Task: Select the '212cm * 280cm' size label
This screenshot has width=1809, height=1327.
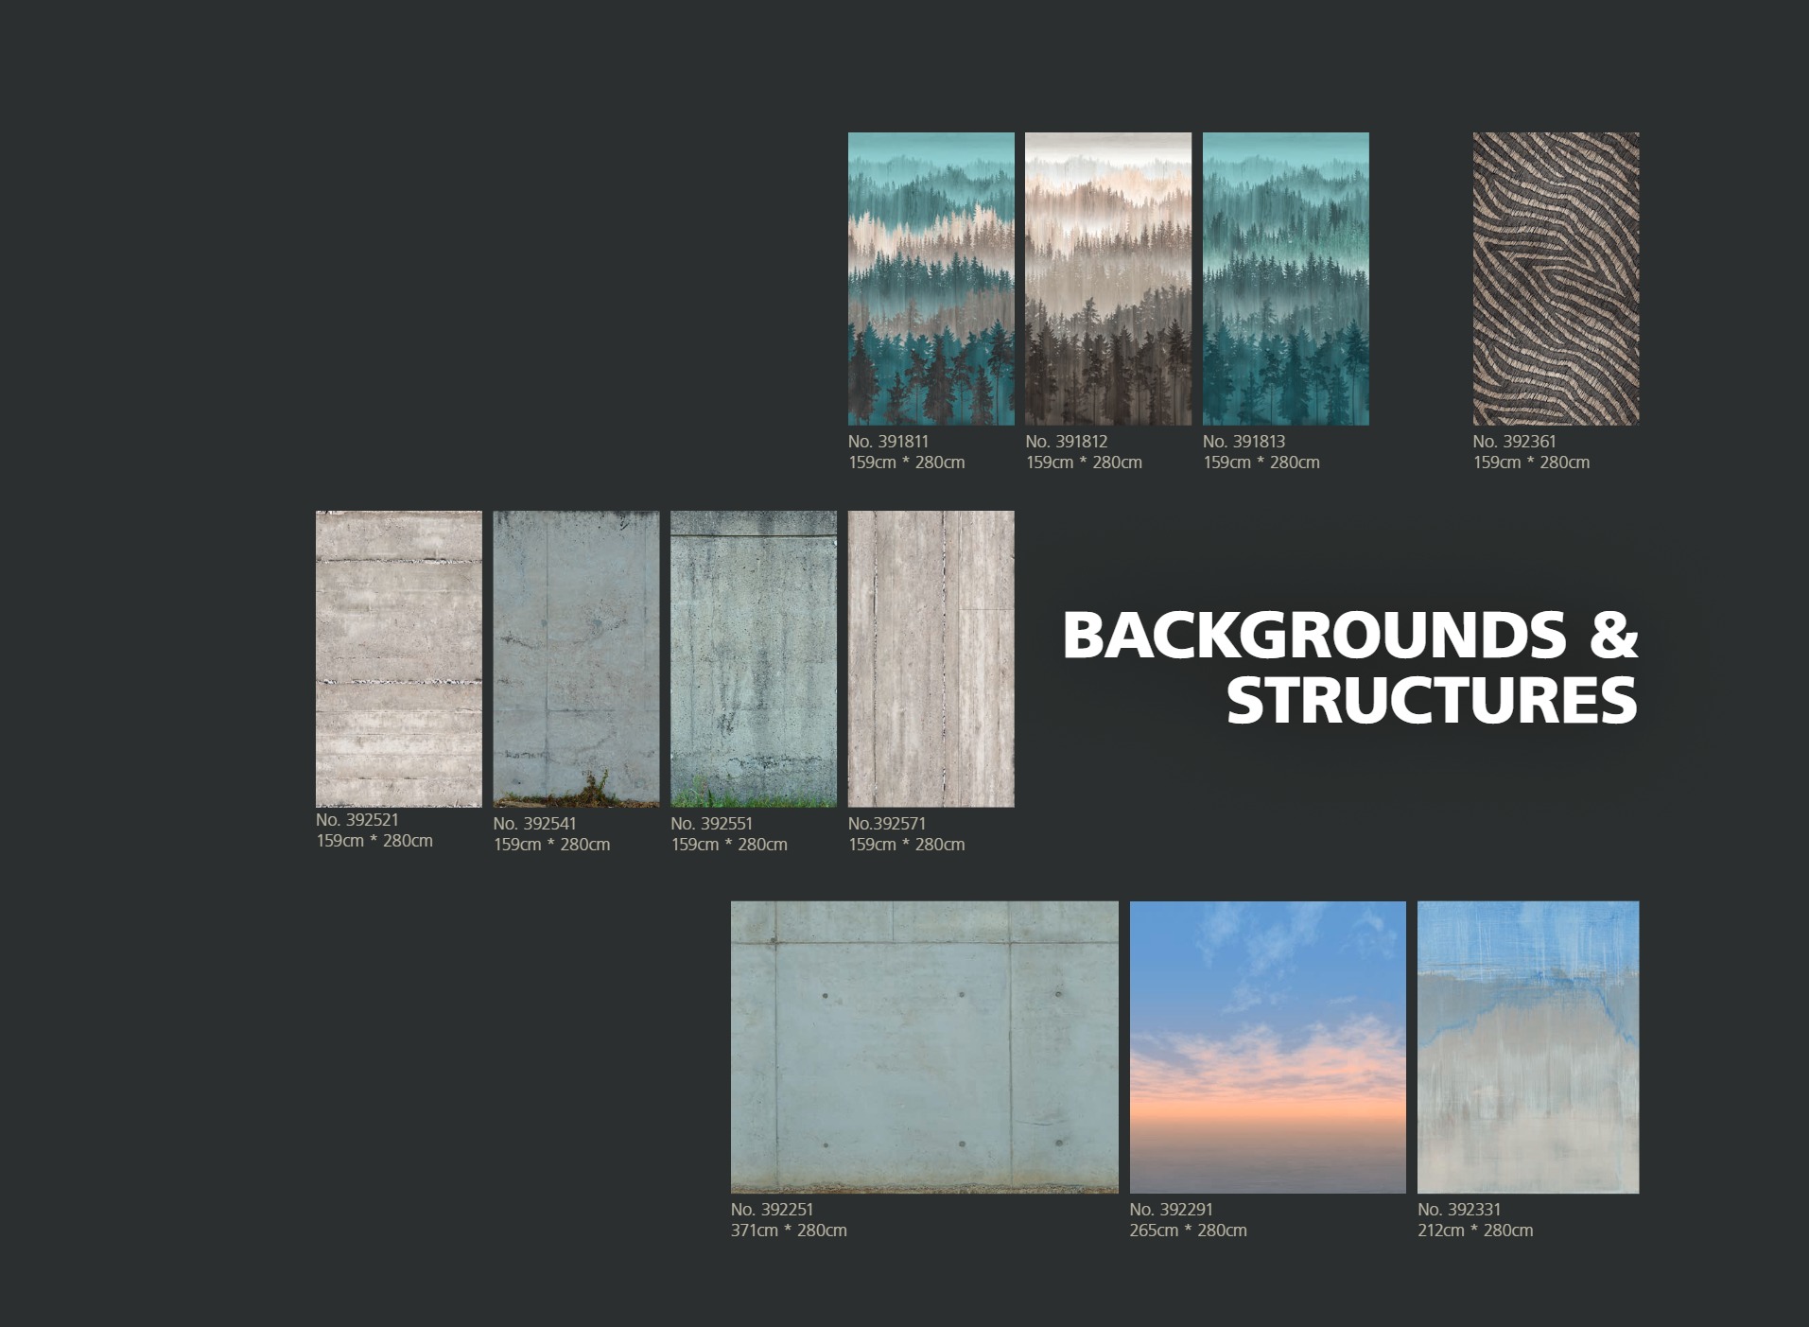Action: point(1475,1231)
